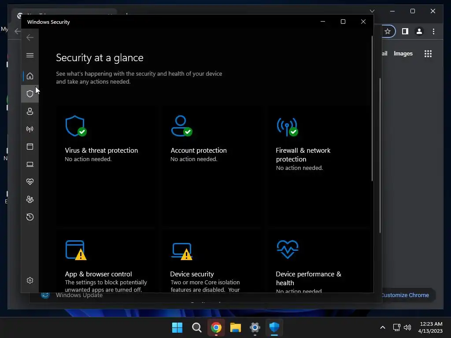451x338 pixels.
Task: Switch to Chrome from the taskbar
Action: coord(216,327)
